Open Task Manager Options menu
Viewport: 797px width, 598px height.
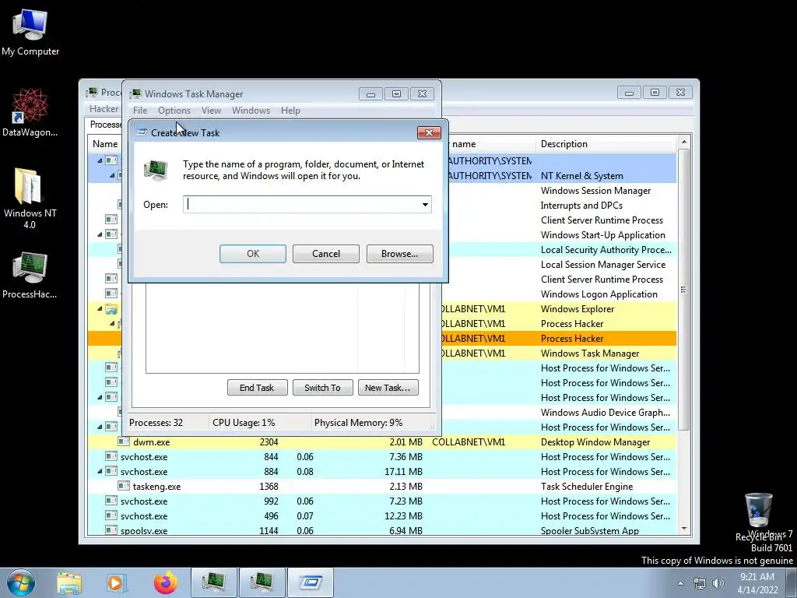pos(174,111)
